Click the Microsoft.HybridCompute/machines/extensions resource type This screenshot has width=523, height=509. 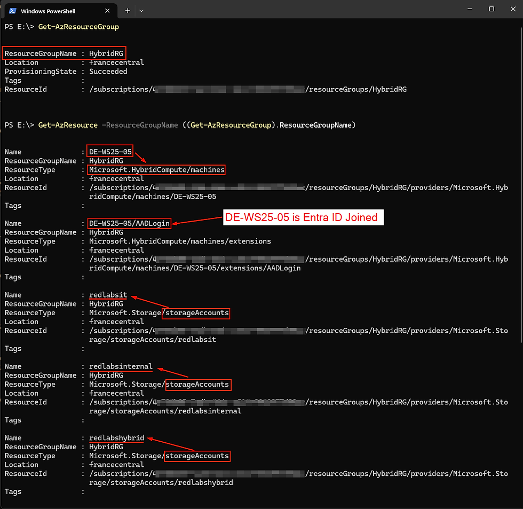(x=180, y=241)
